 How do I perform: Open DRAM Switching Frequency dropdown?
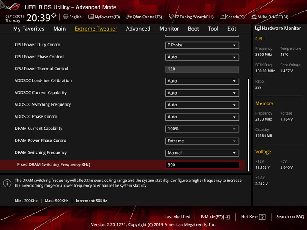point(202,153)
